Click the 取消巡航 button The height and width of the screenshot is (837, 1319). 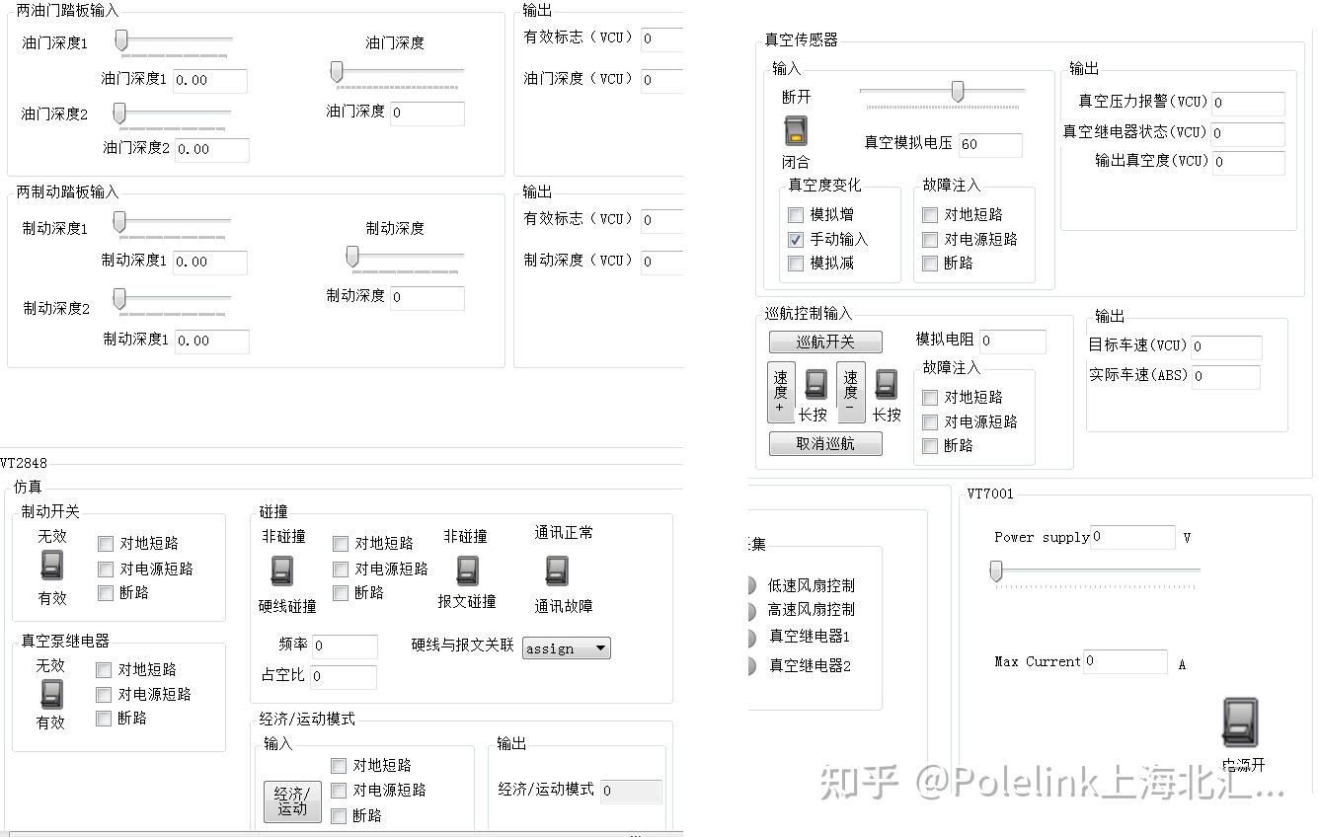point(825,443)
